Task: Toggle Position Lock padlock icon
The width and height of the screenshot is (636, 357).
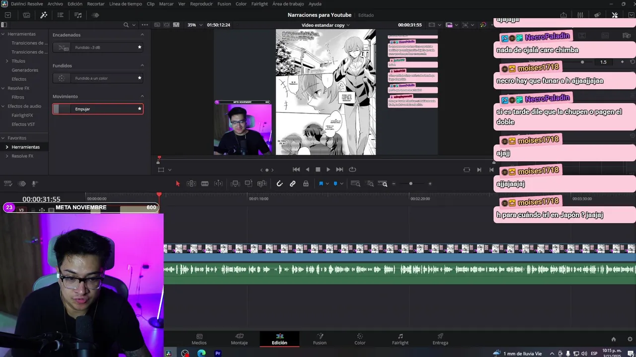Action: (306, 183)
